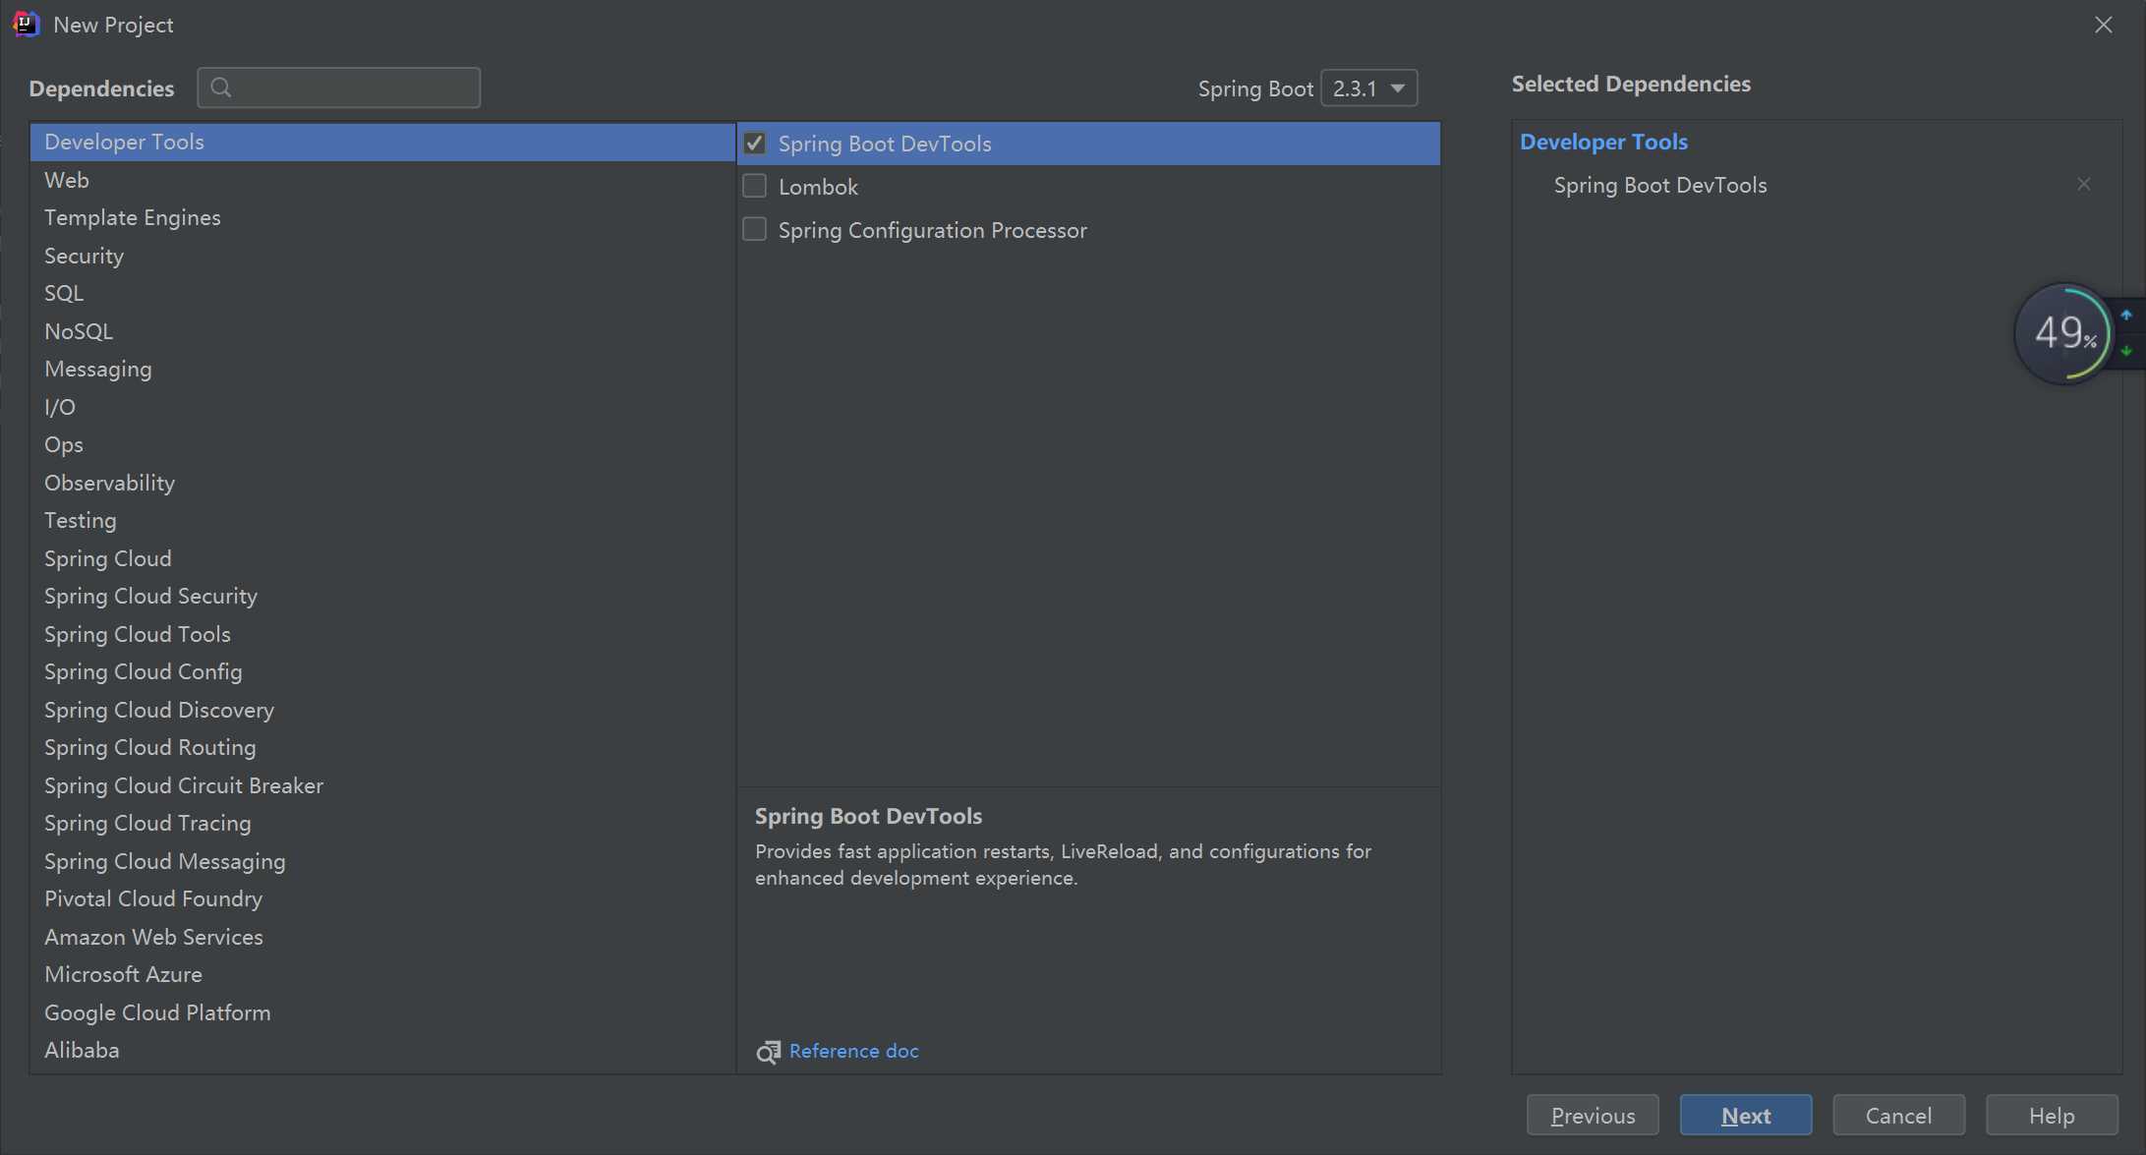Click the Previous button

click(x=1593, y=1116)
